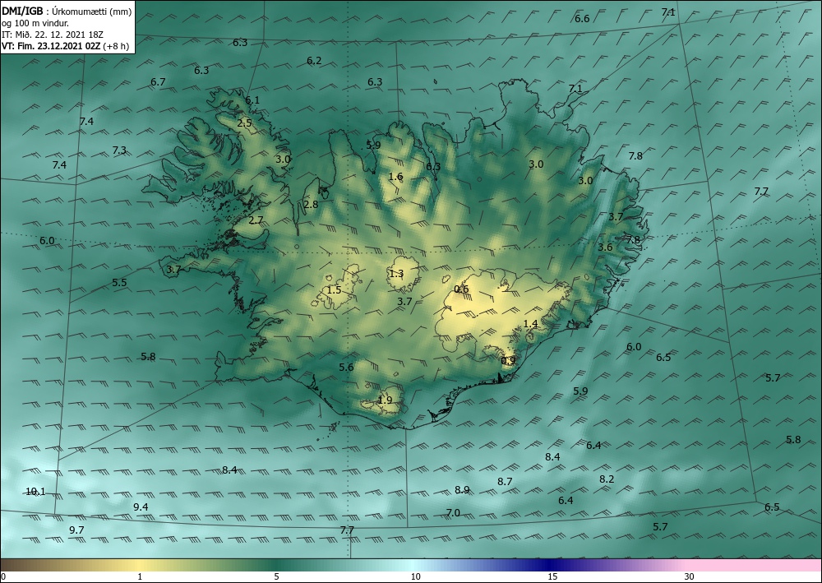Select the 'IT: Mið. 22. 12. 2021 18Z' line
Image resolution: width=822 pixels, height=583 pixels.
click(53, 34)
